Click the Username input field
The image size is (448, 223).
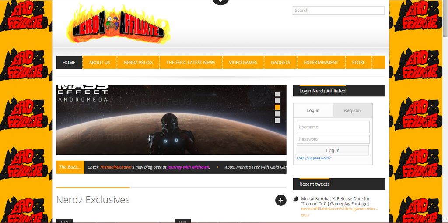tap(333, 127)
